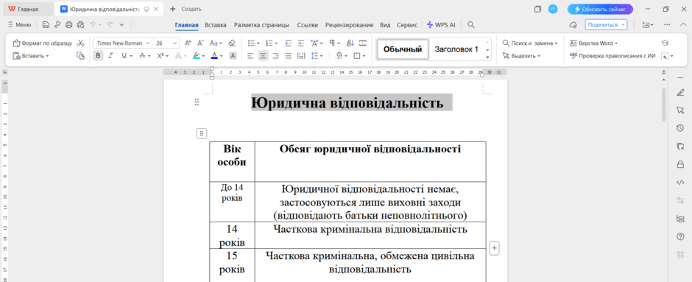This screenshot has width=692, height=282.
Task: Open the Разметка страницы tab
Action: point(261,25)
